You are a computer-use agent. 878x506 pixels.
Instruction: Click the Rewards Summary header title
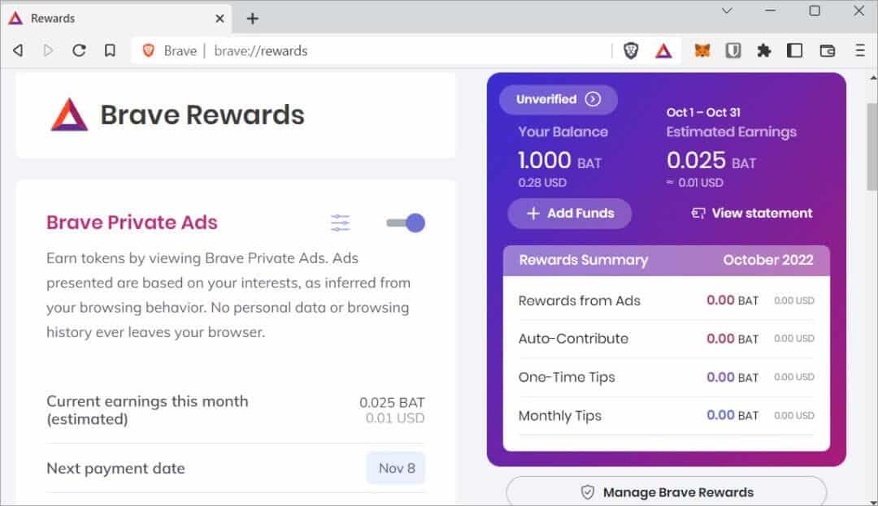click(x=584, y=260)
